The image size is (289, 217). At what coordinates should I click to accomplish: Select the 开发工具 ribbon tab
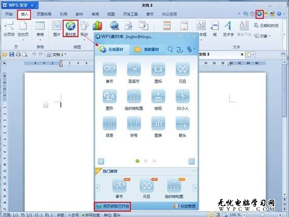click(131, 14)
